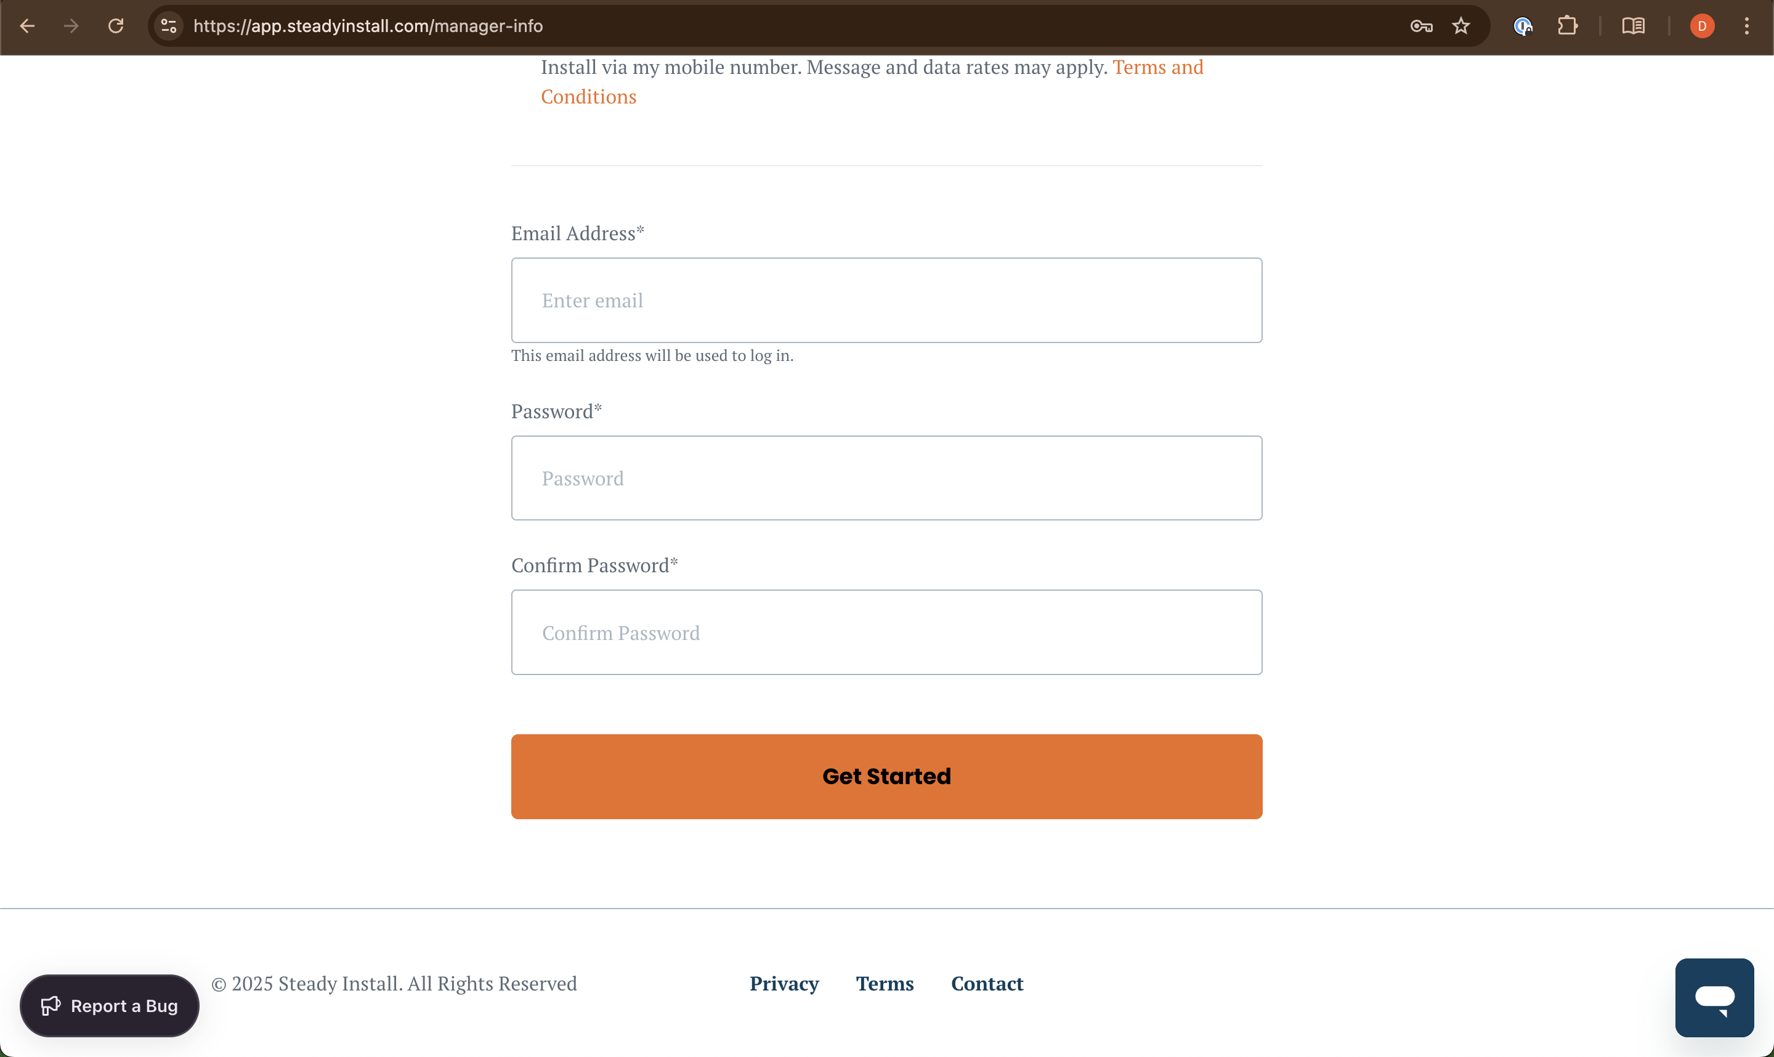Click the Get Started button
1774x1057 pixels.
[886, 776]
